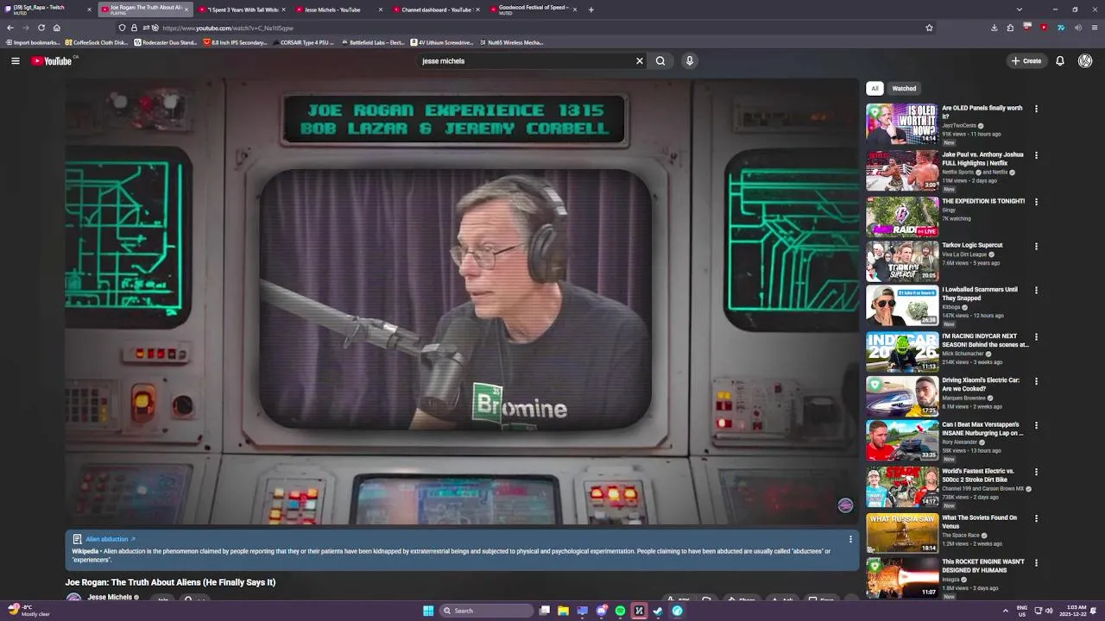Open 'THE EXPEDITION IS TONIGHT!' live thumbnail
Image resolution: width=1105 pixels, height=621 pixels.
click(902, 216)
